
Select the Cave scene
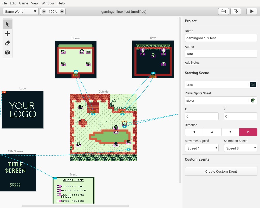coord(153,59)
